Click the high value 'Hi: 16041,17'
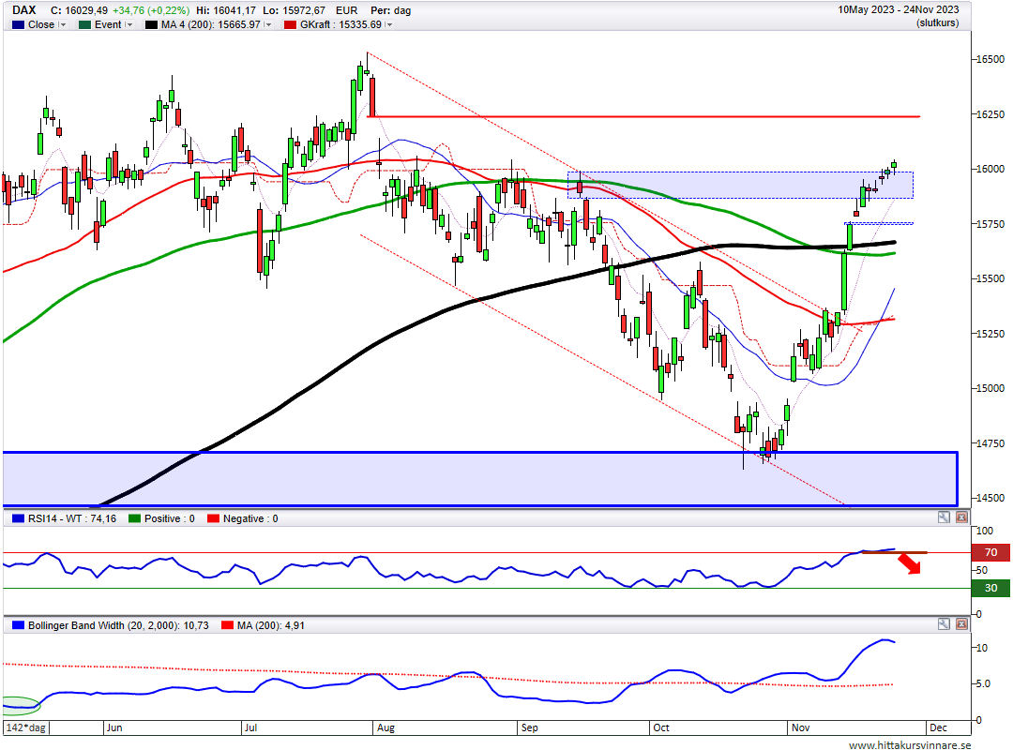1013x750 pixels. tap(225, 10)
